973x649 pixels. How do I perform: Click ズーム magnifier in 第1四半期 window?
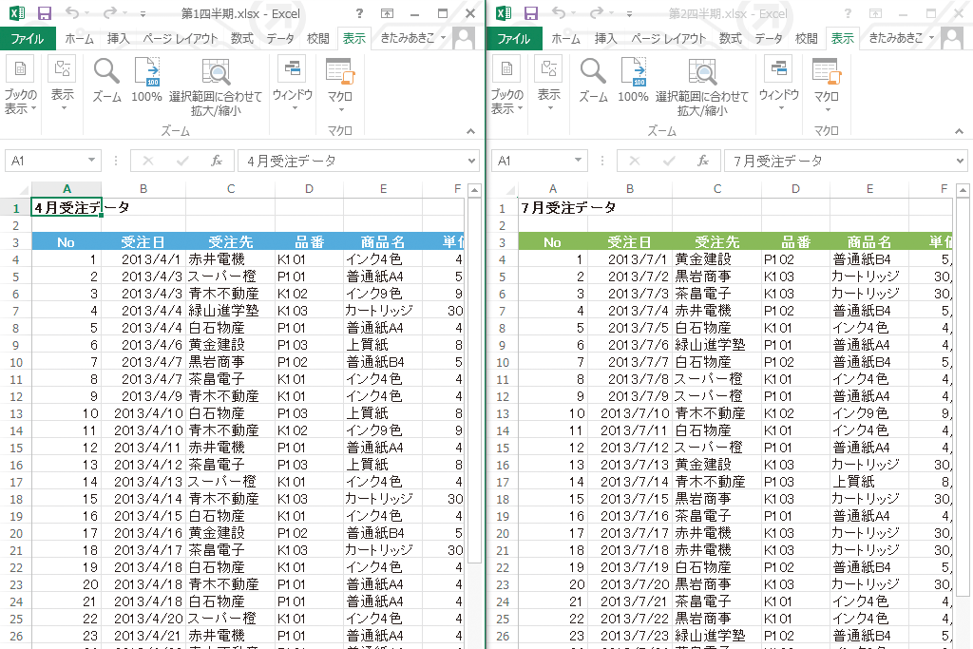[x=106, y=80]
